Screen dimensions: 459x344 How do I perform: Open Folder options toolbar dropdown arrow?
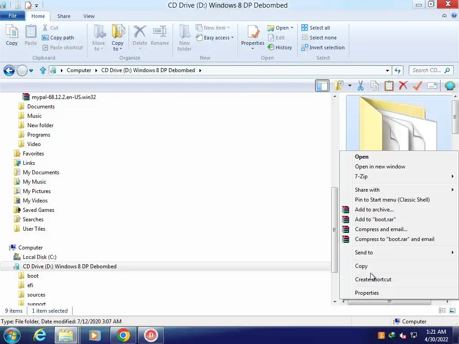[x=350, y=86]
